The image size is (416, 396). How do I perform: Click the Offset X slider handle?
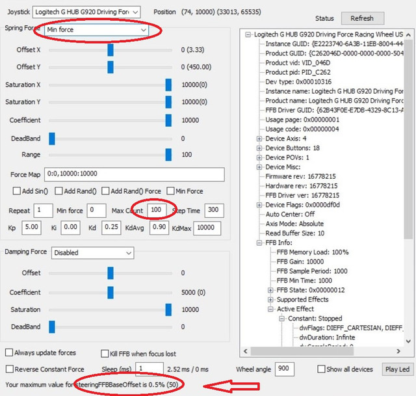click(x=110, y=50)
